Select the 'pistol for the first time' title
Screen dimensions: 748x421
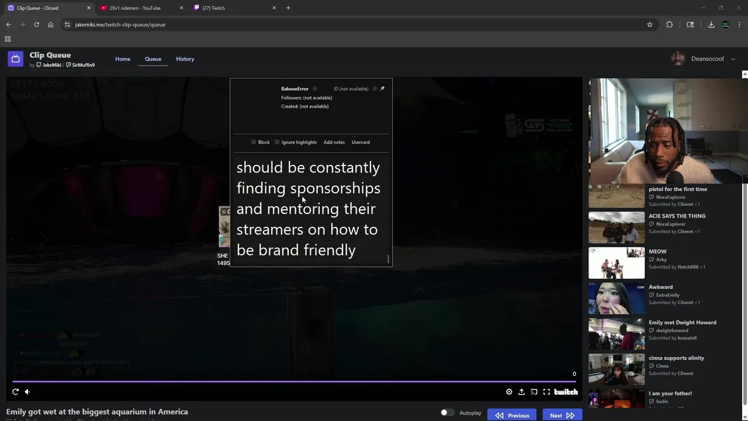pos(678,189)
